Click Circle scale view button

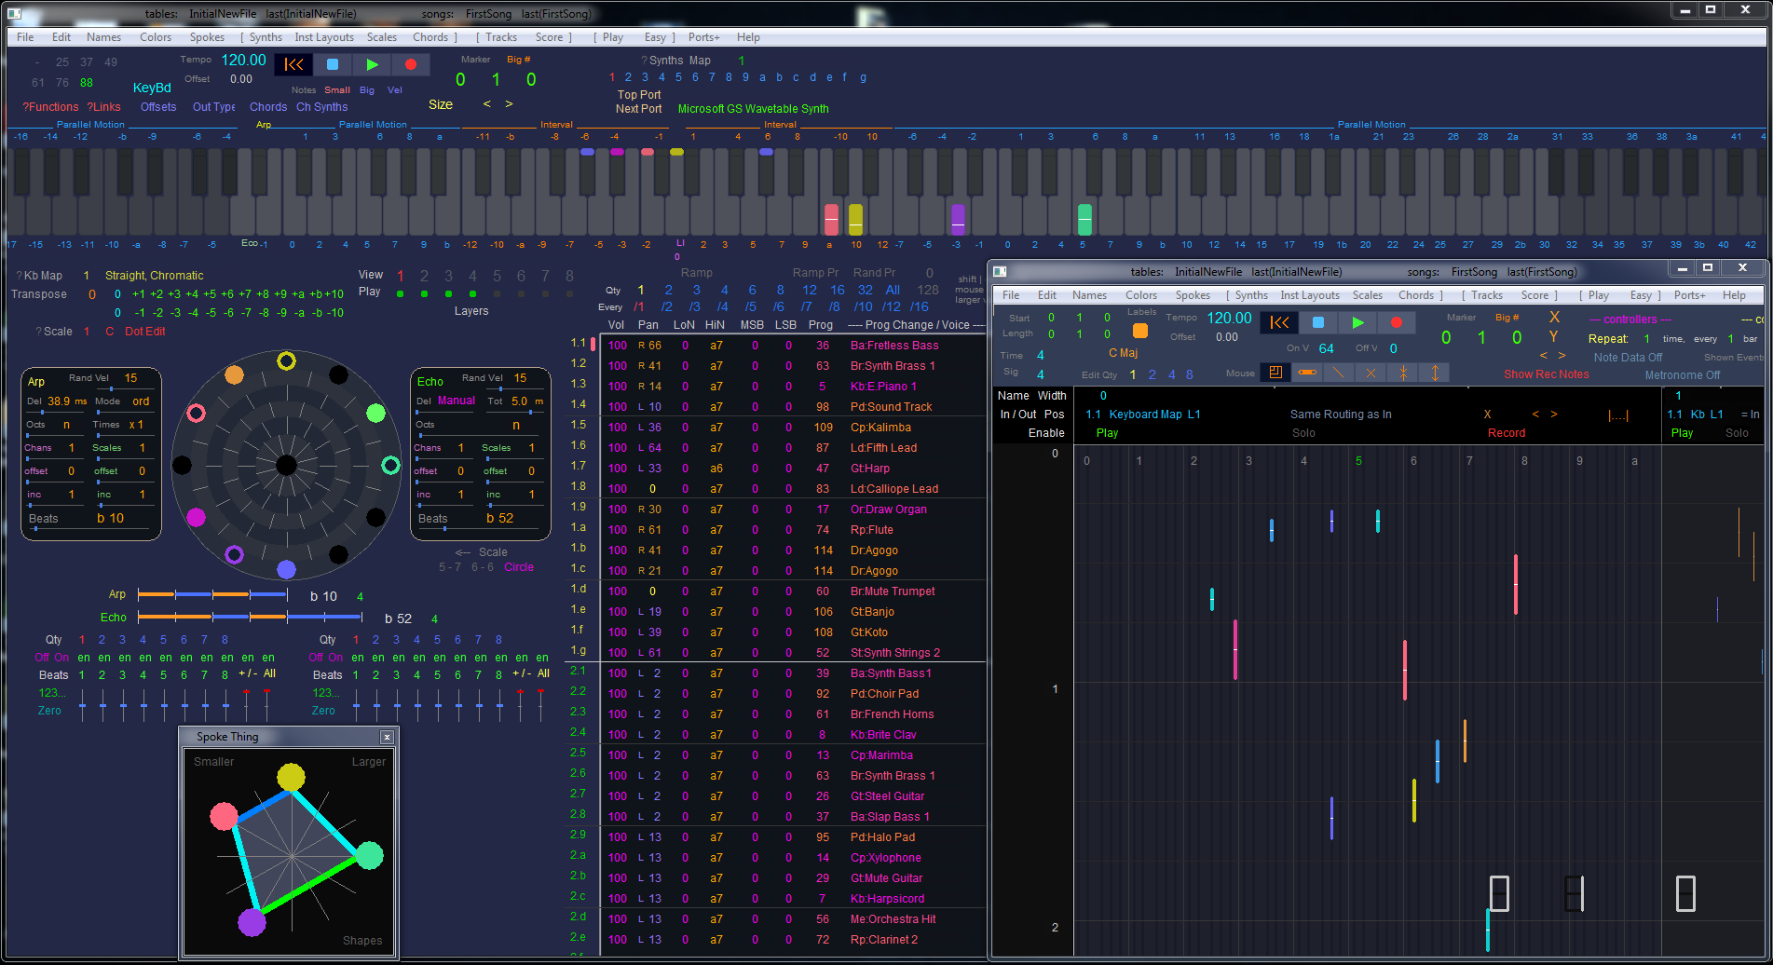pos(519,567)
